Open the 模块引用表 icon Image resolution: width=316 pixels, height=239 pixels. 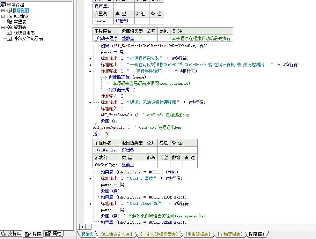click(x=10, y=32)
